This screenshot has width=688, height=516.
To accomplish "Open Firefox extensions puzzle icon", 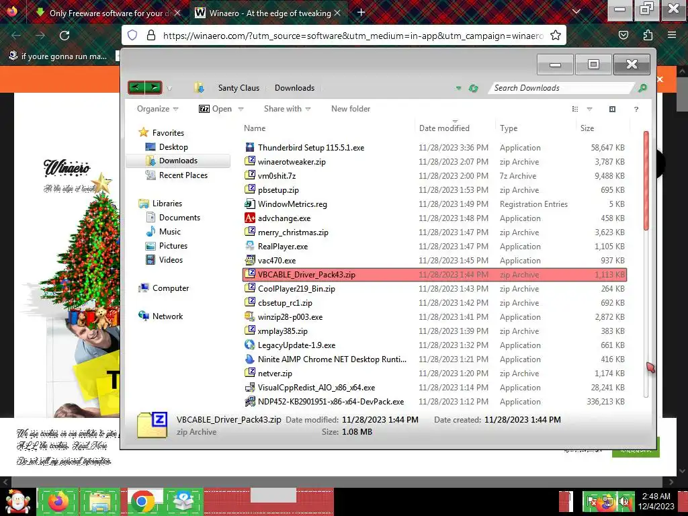I will coord(648,36).
